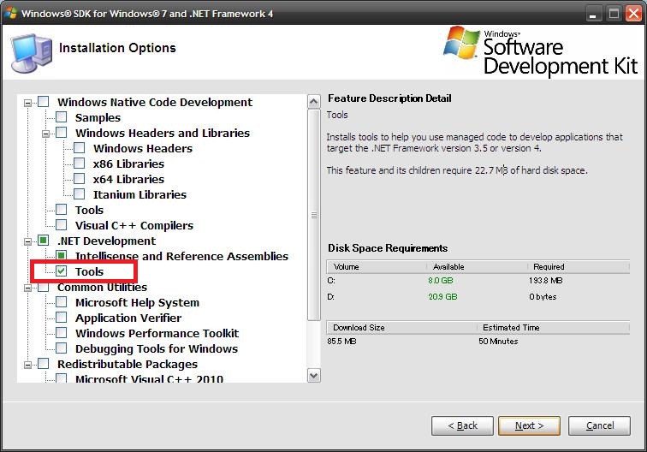
Task: Check the Redistributable Packages checkbox
Action: 44,364
